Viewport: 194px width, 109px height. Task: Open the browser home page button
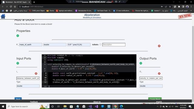(x=15, y=7)
